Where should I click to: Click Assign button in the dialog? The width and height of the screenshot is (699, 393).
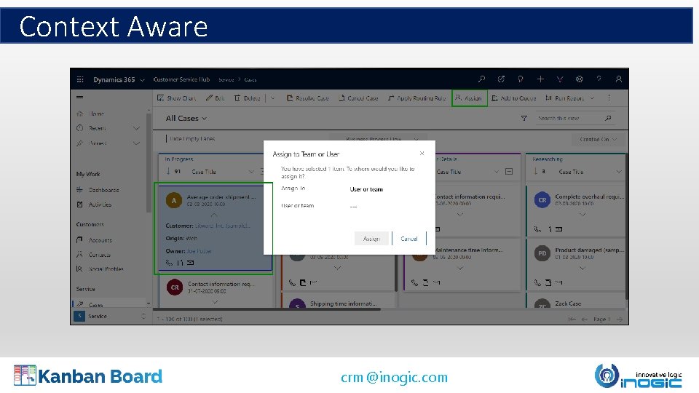[x=371, y=239]
